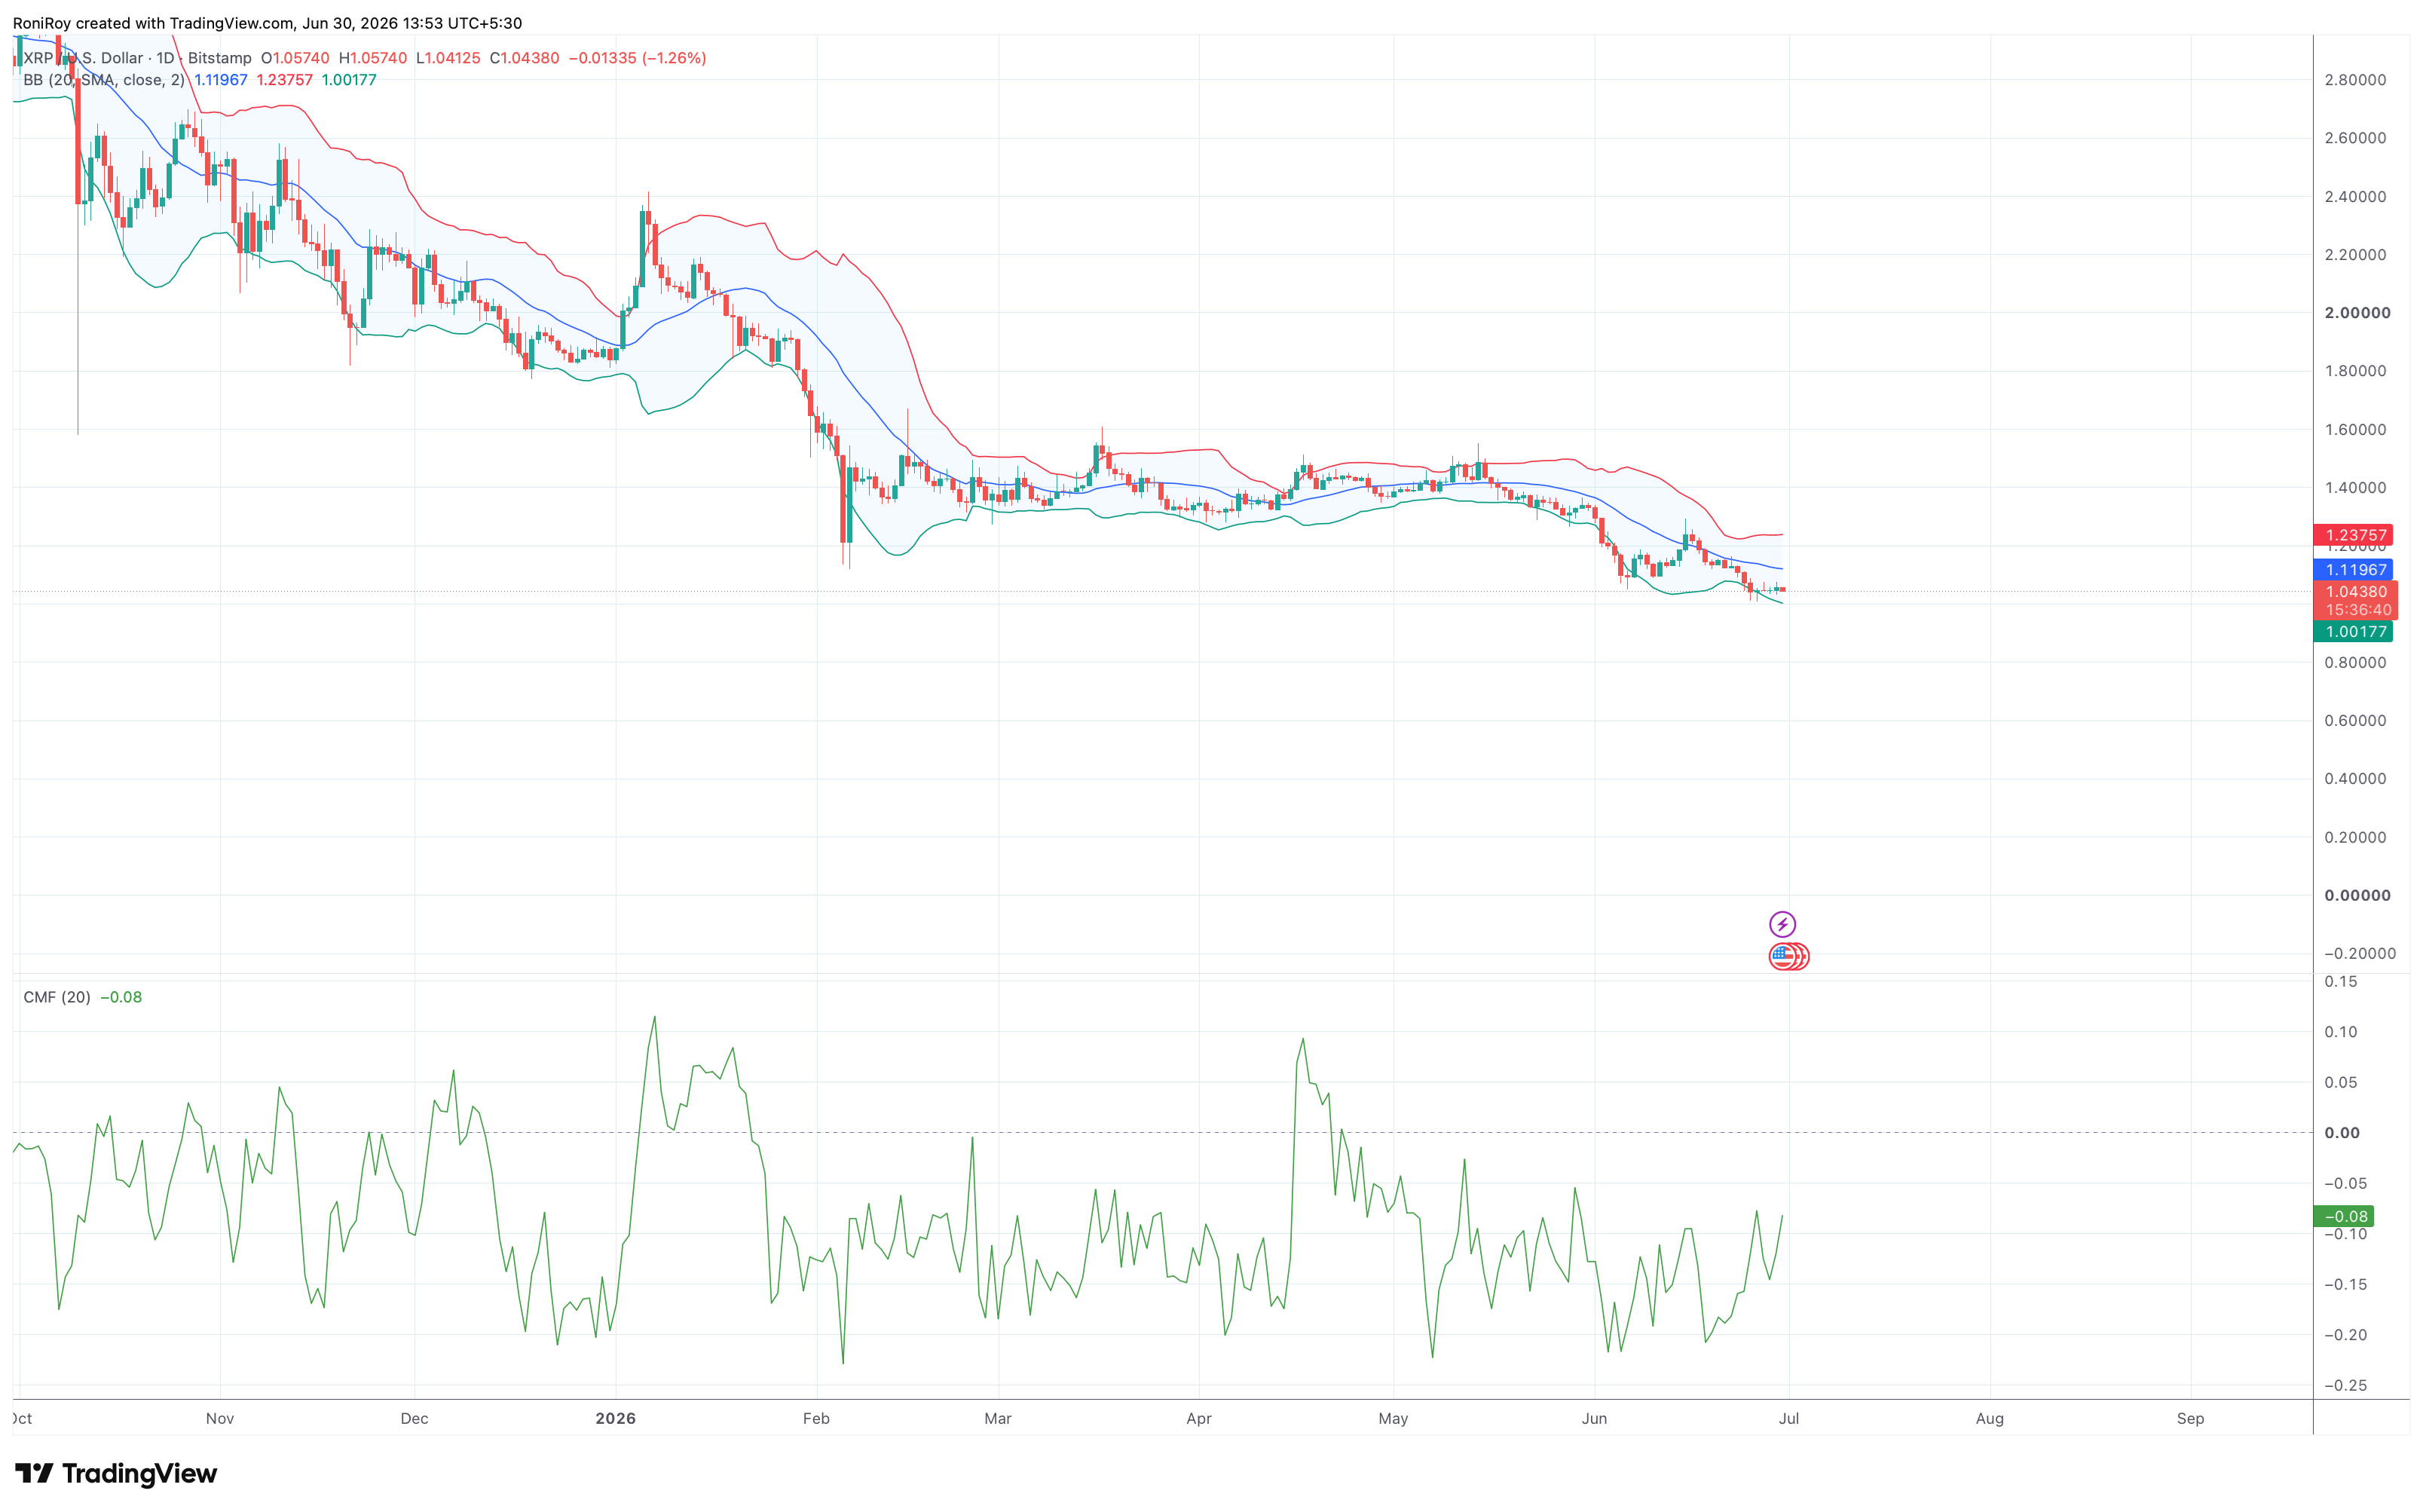The height and width of the screenshot is (1512, 2423).
Task: Click green lower value 1.00177 in BB legend
Action: (x=349, y=80)
